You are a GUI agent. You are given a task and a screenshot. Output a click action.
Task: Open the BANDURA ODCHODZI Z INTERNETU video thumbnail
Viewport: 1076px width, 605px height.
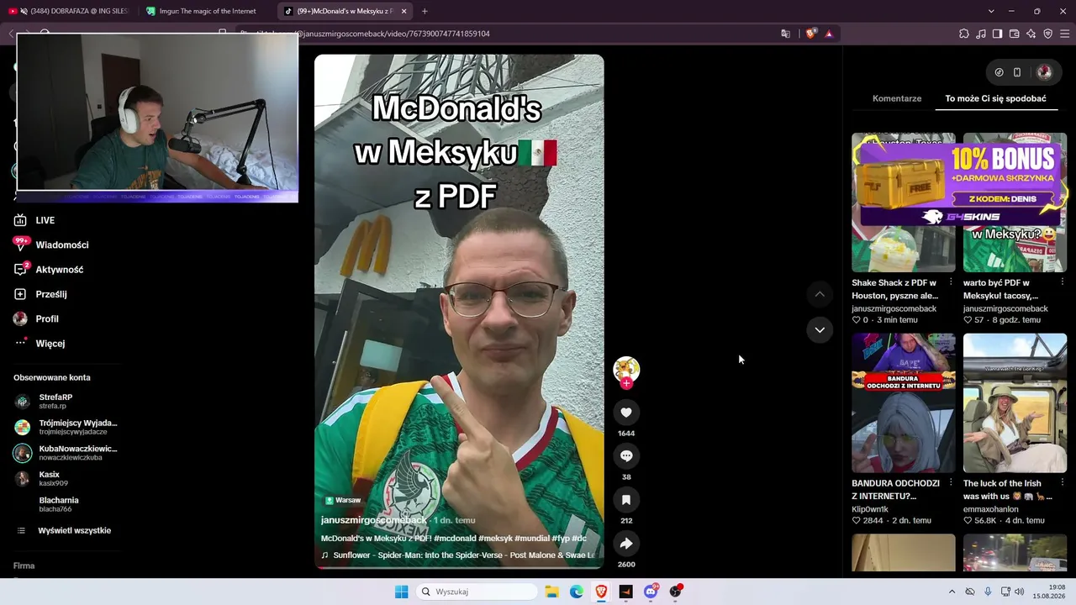pyautogui.click(x=904, y=403)
